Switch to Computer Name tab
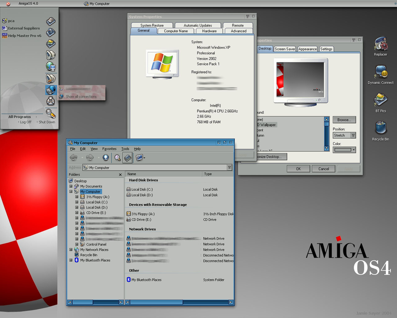This screenshot has height=318, width=397. [x=176, y=31]
